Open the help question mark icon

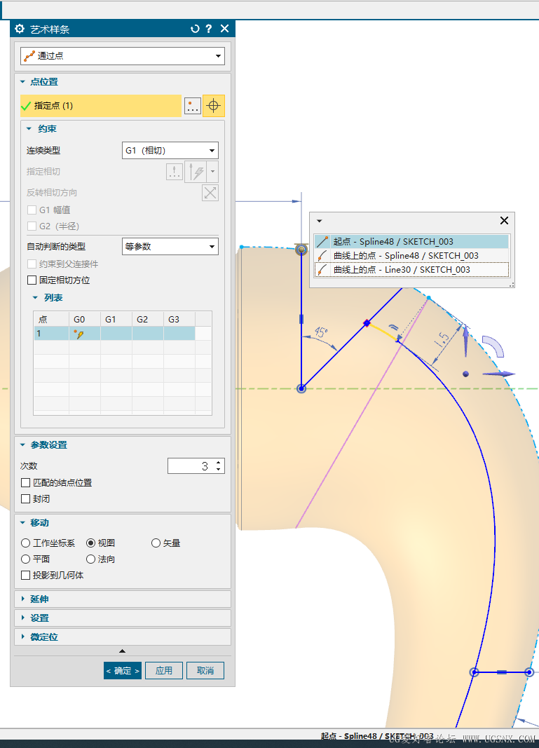pyautogui.click(x=209, y=29)
